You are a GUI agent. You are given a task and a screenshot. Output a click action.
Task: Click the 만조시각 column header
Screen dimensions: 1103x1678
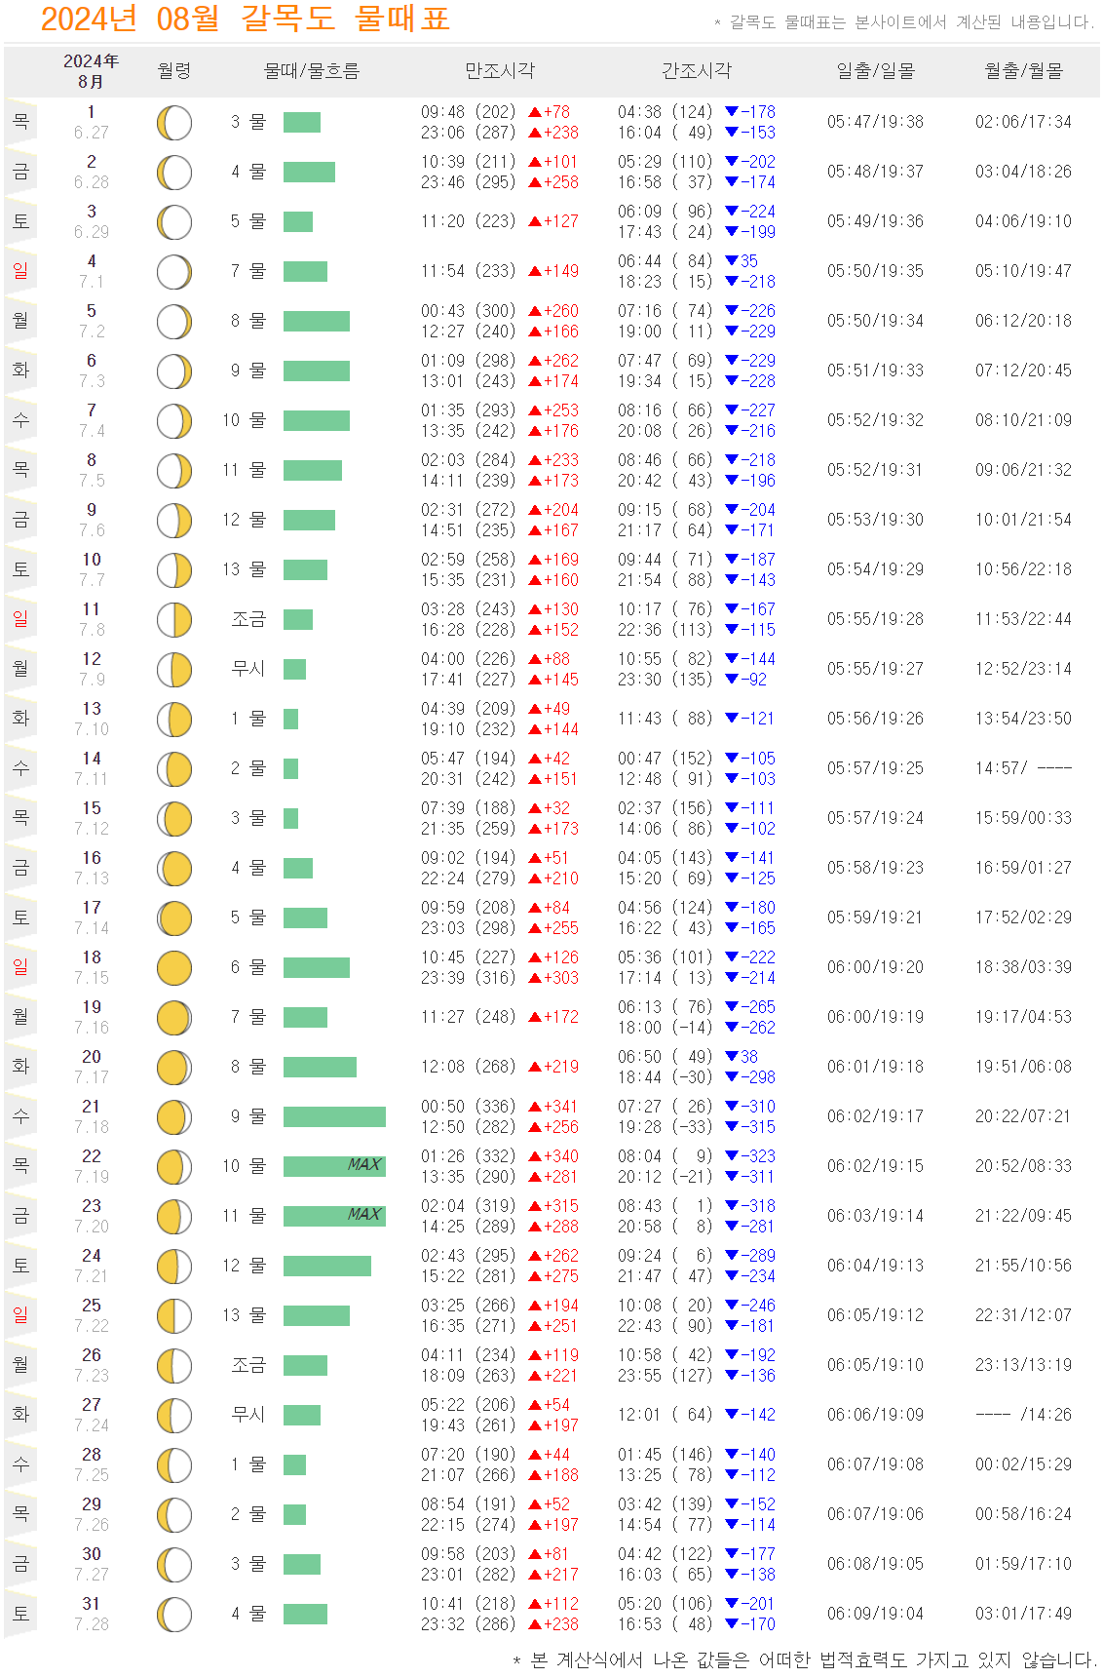pos(500,71)
